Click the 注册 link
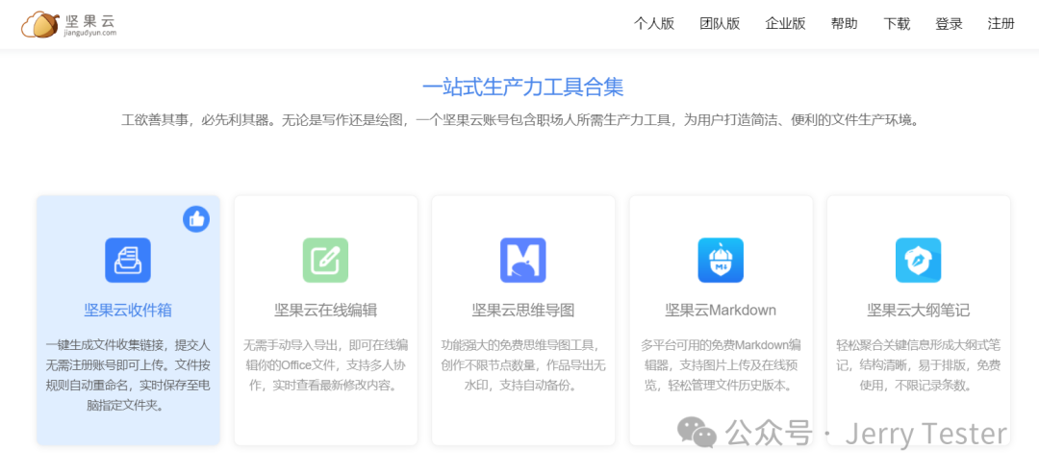1039x475 pixels. [1001, 24]
